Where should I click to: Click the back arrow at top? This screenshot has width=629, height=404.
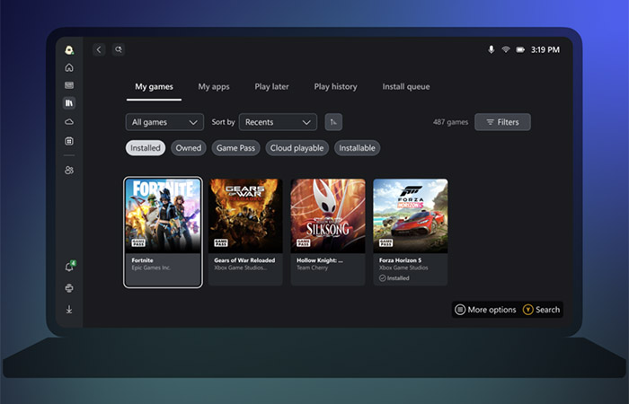[99, 49]
